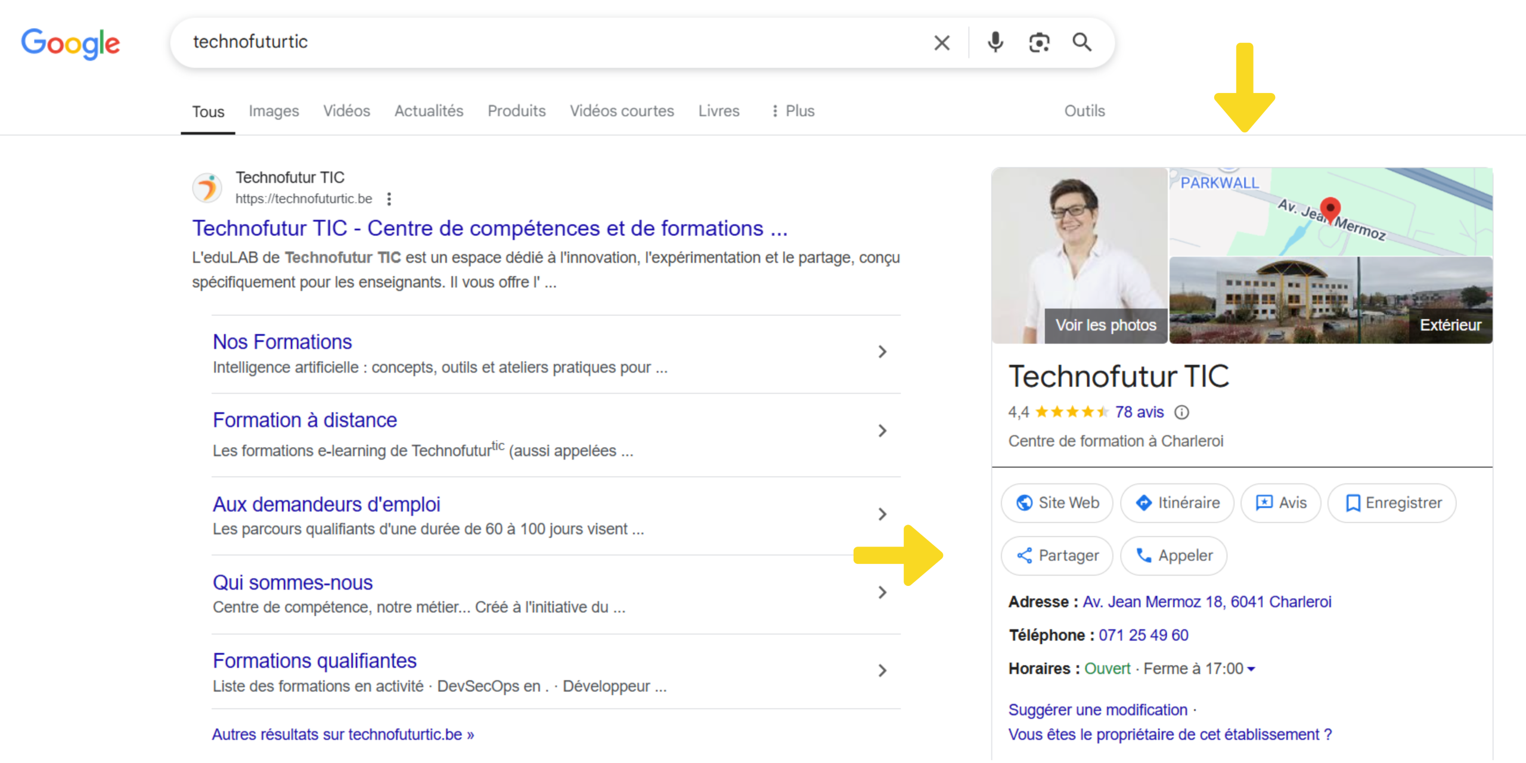1526x763 pixels.
Task: Open the Nos Formations sitelink
Action: click(x=282, y=342)
